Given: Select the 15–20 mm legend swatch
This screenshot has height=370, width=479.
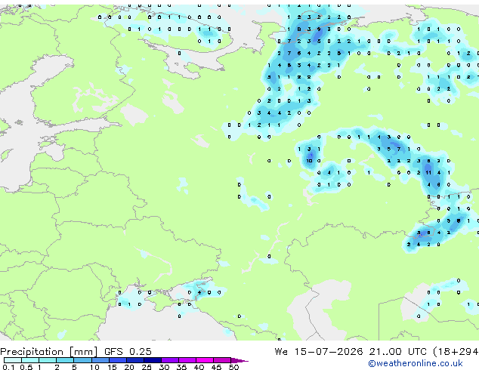Looking at the screenshot, I should 117,360.
